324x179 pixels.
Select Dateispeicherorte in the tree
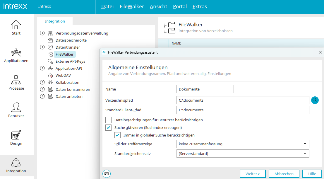click(x=71, y=40)
